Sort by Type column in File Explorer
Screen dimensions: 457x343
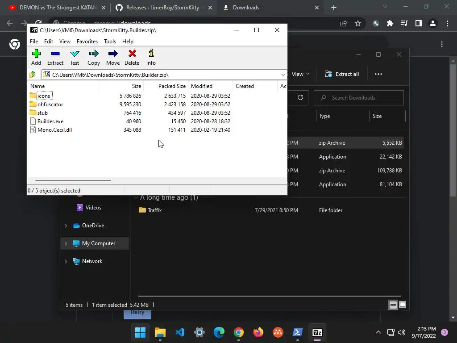pyautogui.click(x=342, y=116)
